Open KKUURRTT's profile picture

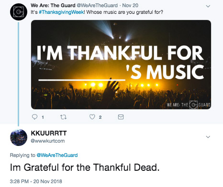click(19, 137)
